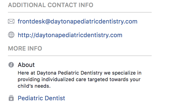Click the word 'individualized' in the description

(x=58, y=79)
